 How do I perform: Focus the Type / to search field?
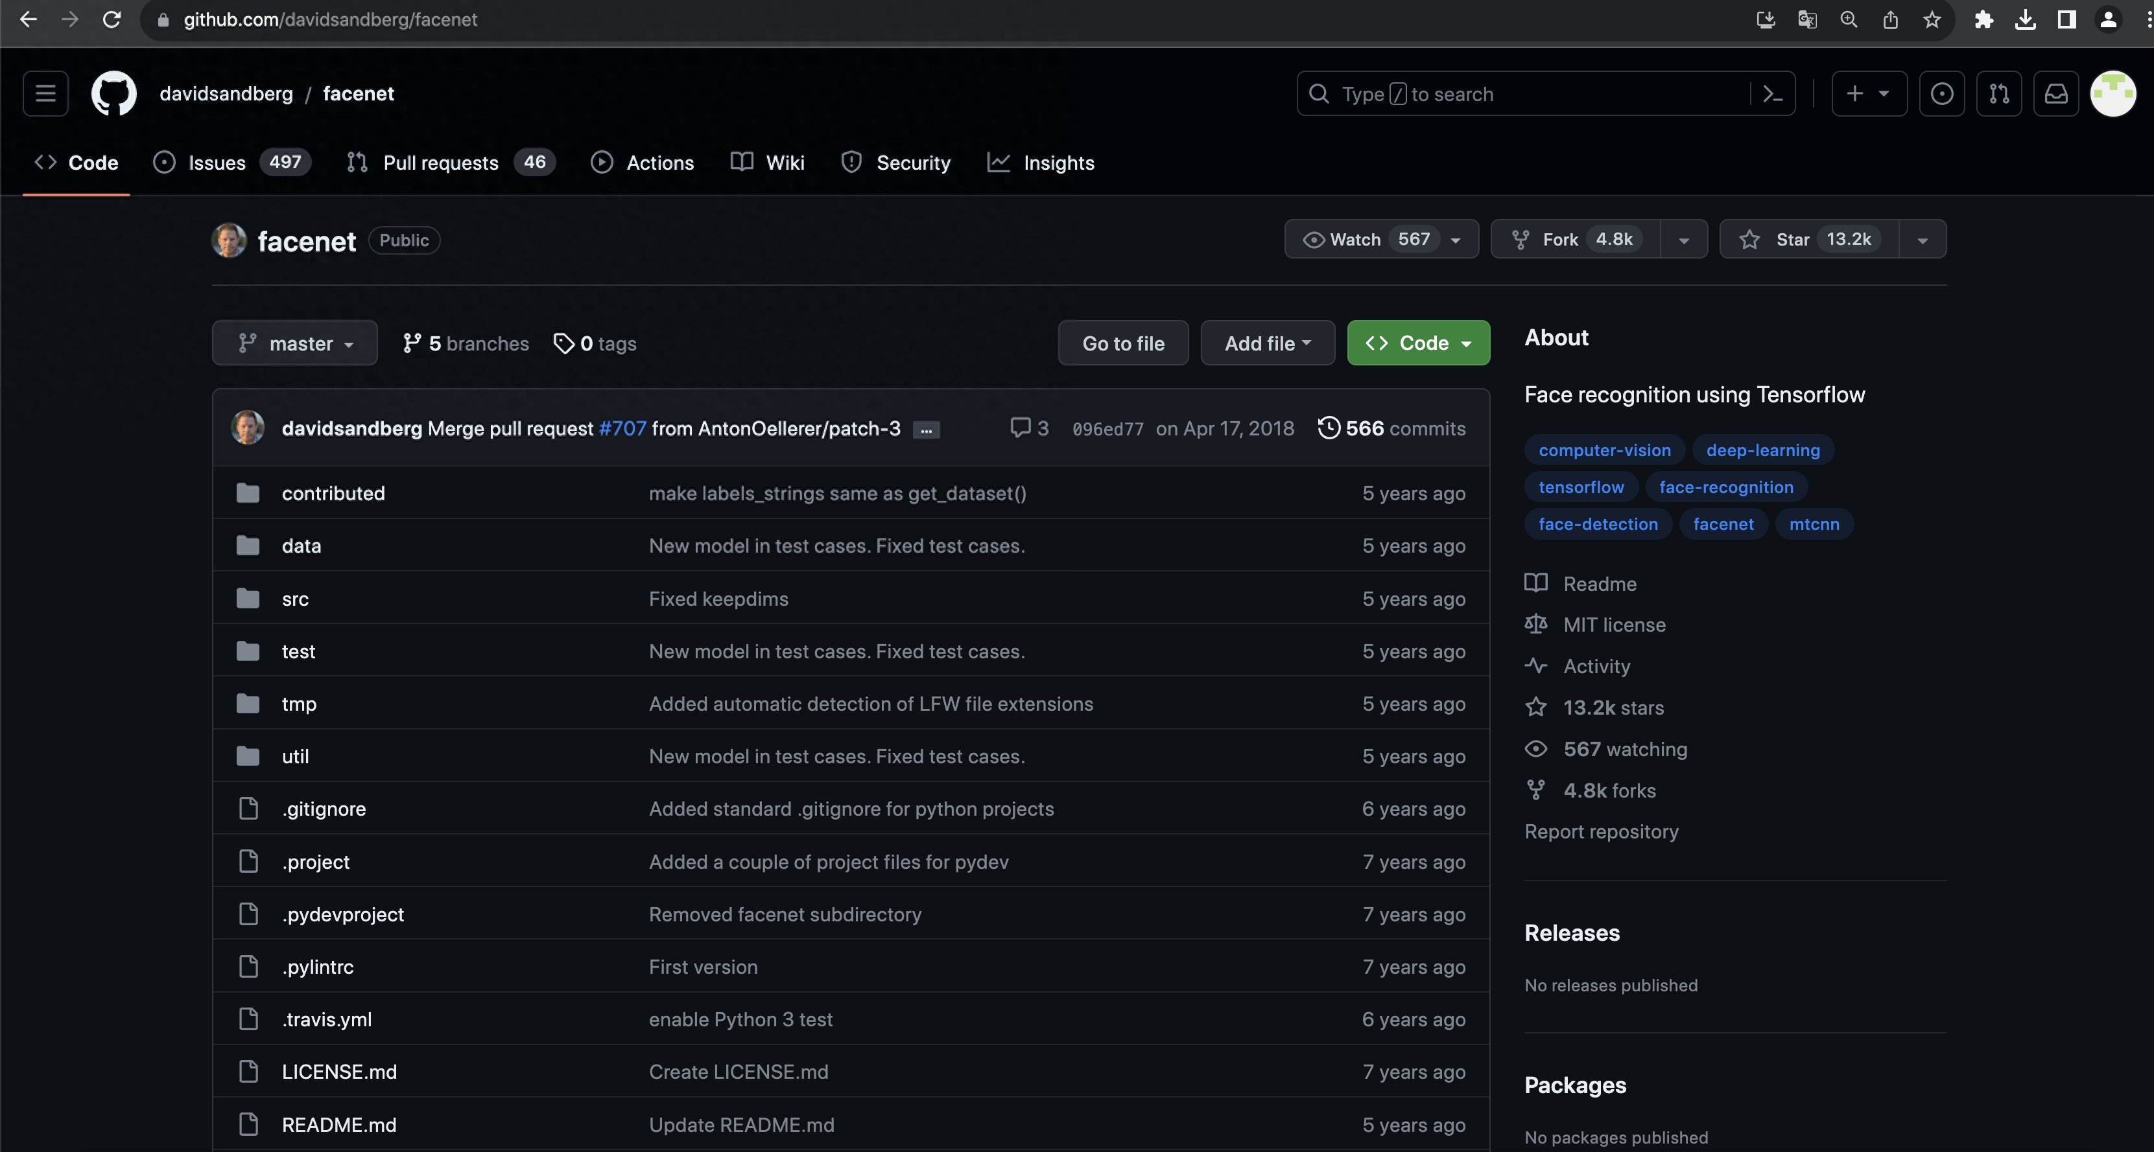pos(1546,93)
